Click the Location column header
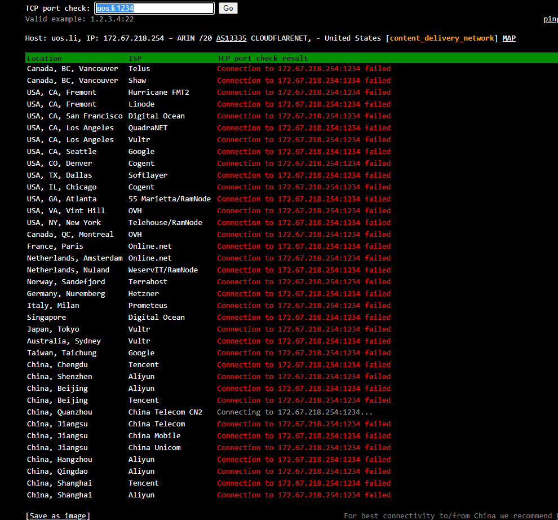The image size is (558, 520). click(x=45, y=58)
